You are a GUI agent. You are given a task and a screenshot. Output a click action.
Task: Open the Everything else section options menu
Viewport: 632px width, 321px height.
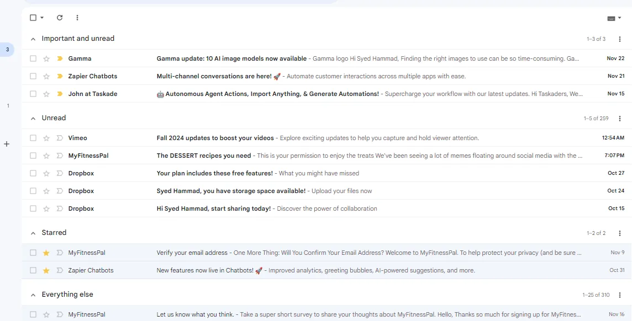tap(619, 295)
